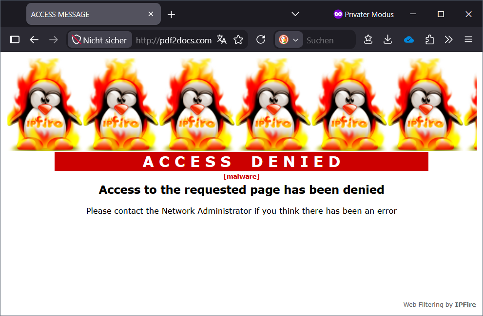
Task: Close the browser window
Action: pos(468,14)
